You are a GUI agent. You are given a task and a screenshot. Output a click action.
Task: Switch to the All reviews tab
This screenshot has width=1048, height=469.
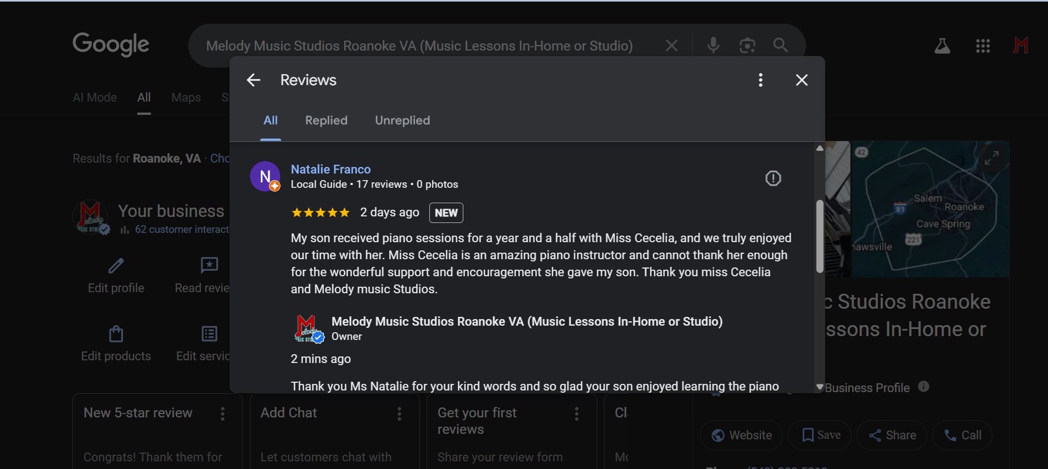pyautogui.click(x=271, y=120)
